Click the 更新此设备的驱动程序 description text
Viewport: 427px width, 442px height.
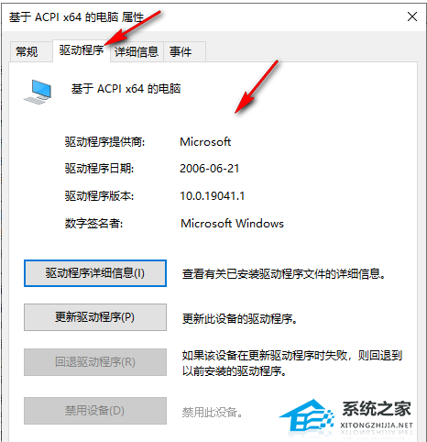(239, 319)
